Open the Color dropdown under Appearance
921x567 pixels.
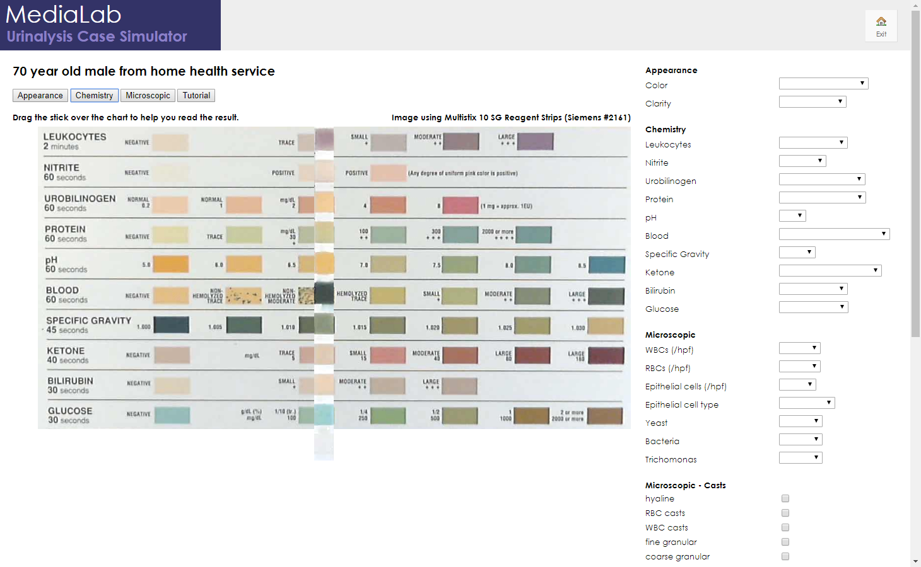823,84
